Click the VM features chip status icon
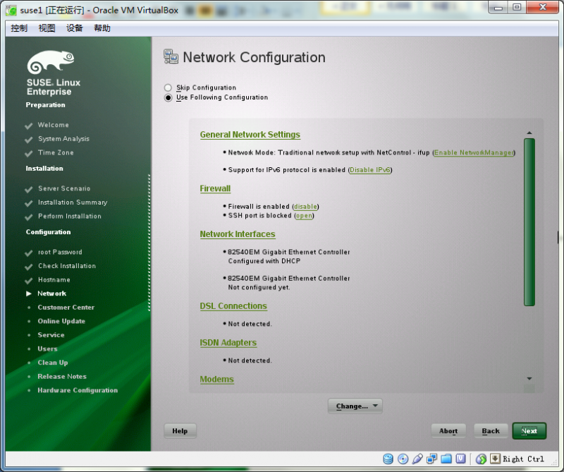 [x=460, y=459]
